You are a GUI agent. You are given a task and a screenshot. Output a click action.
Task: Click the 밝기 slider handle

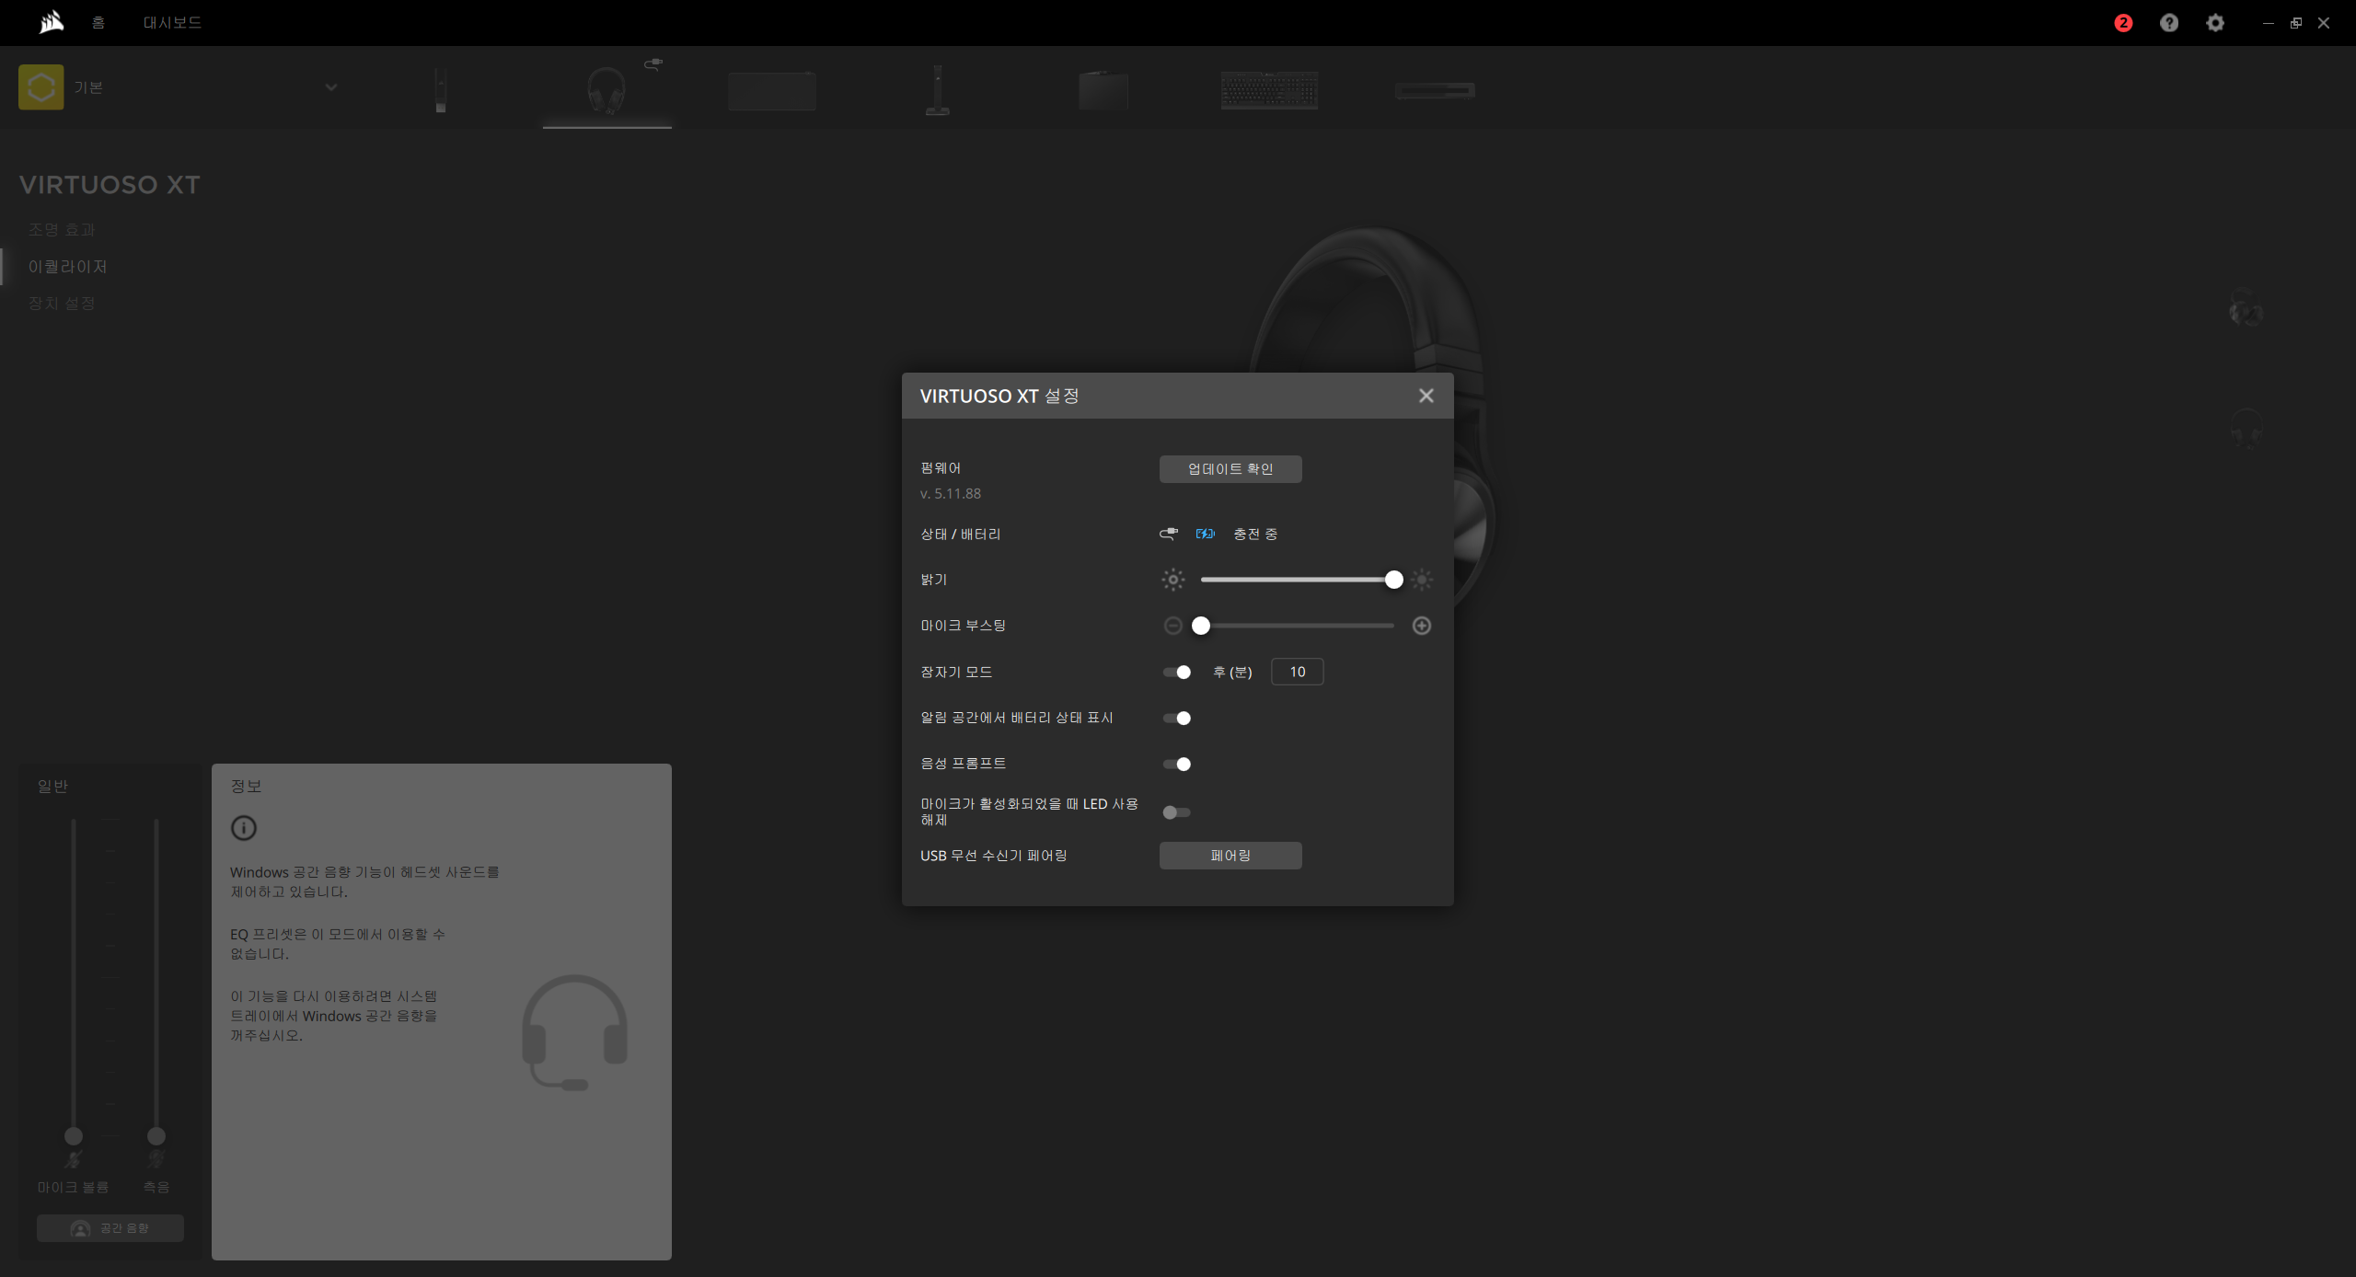[1394, 580]
